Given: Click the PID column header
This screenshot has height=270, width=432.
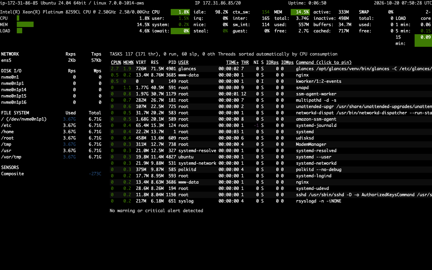Looking at the screenshot, I should tap(172, 62).
